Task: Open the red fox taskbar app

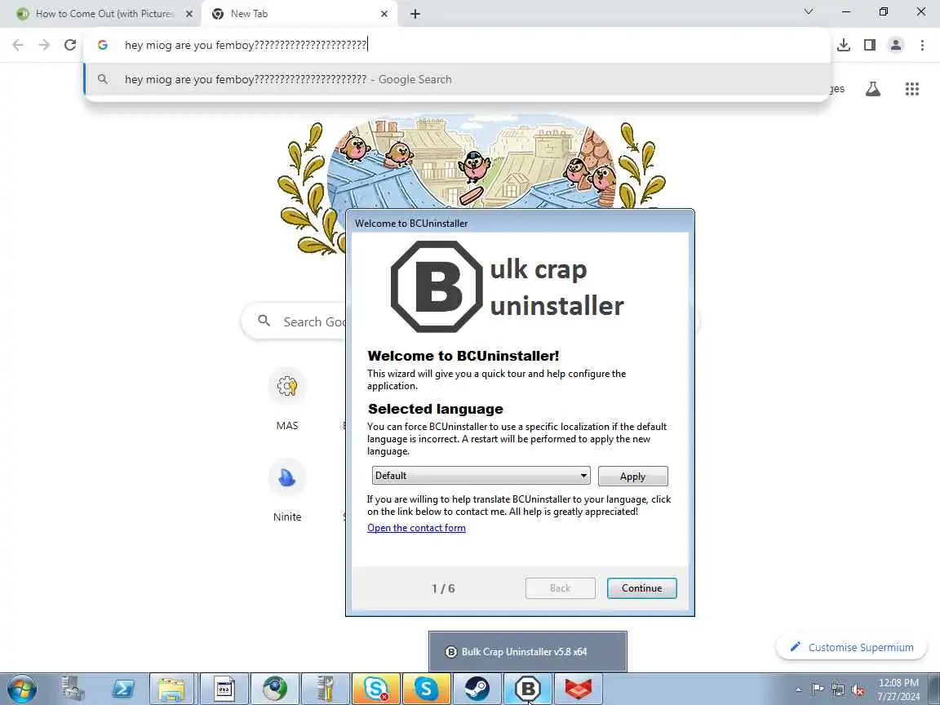Action: tap(578, 689)
